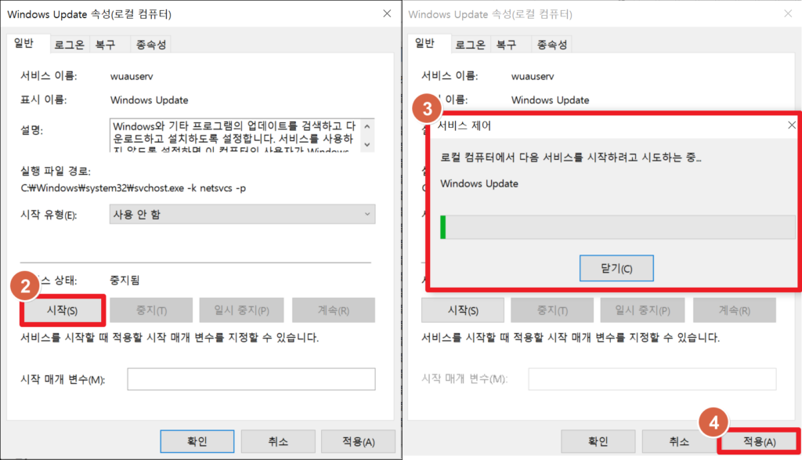Click 취소 button in right window
The image size is (802, 460).
[679, 441]
